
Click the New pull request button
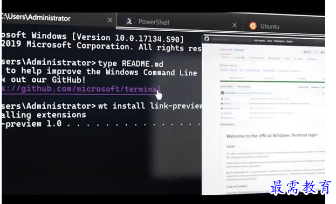click(x=244, y=87)
